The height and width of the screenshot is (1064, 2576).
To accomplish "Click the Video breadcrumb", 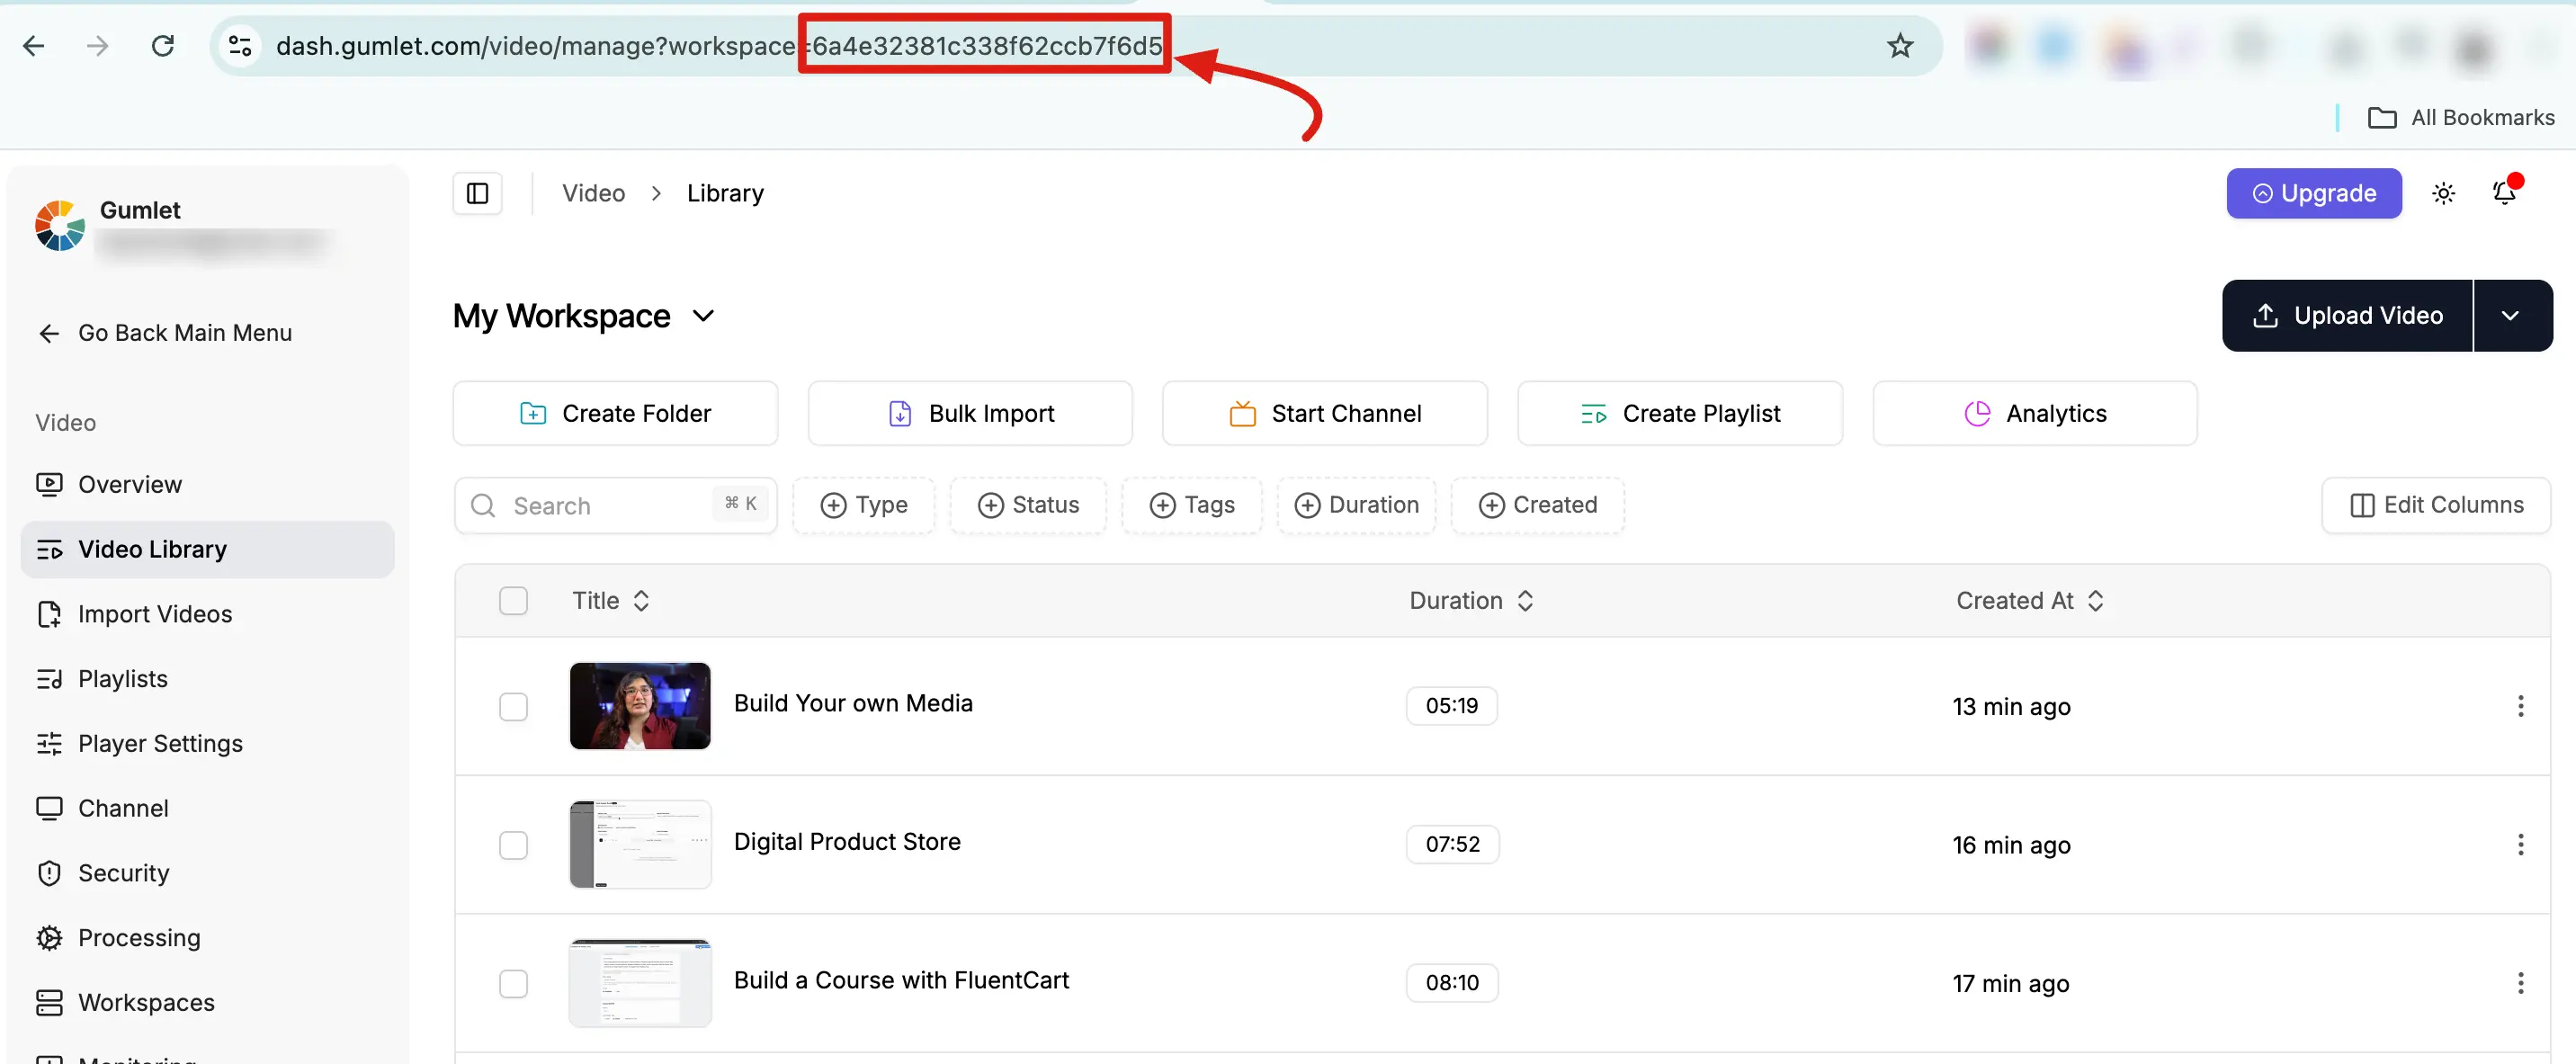I will [594, 193].
